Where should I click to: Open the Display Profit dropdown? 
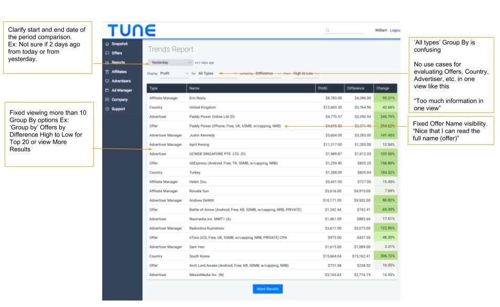point(174,74)
